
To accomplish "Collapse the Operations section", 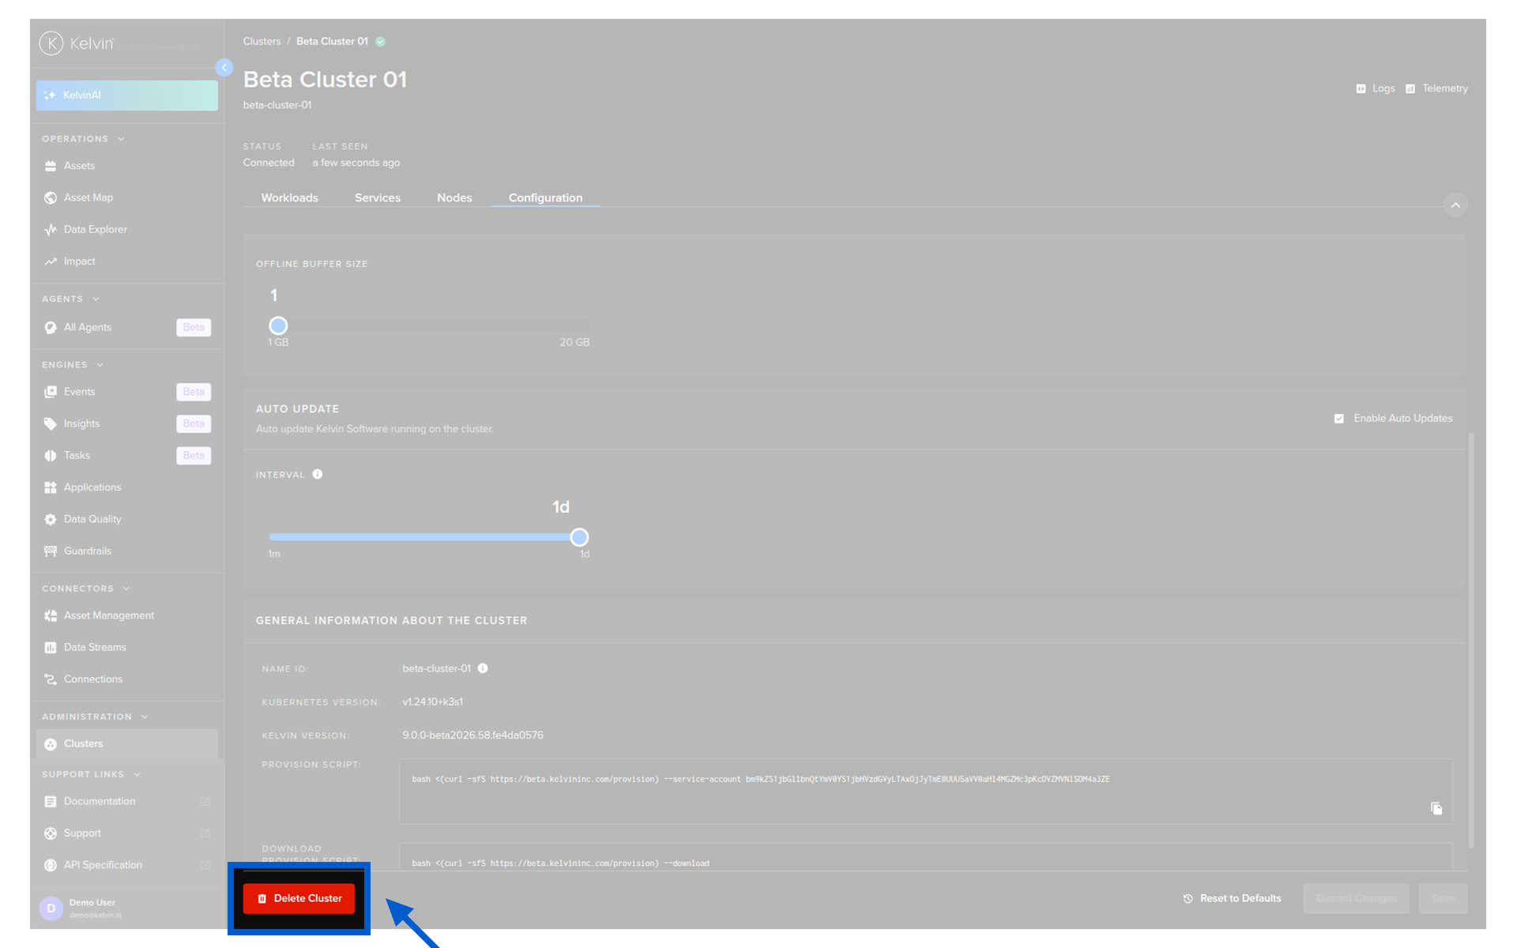I will pyautogui.click(x=121, y=139).
